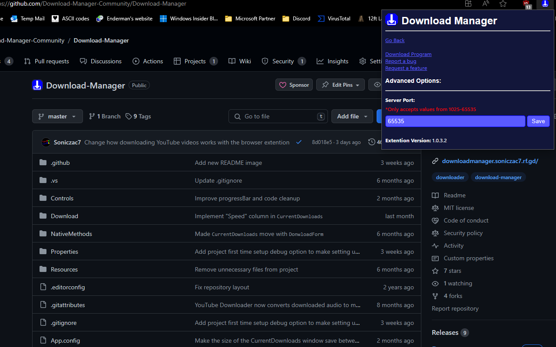The width and height of the screenshot is (556, 347).
Task: Click the file icon of the .editorconfig row
Action: (43, 287)
